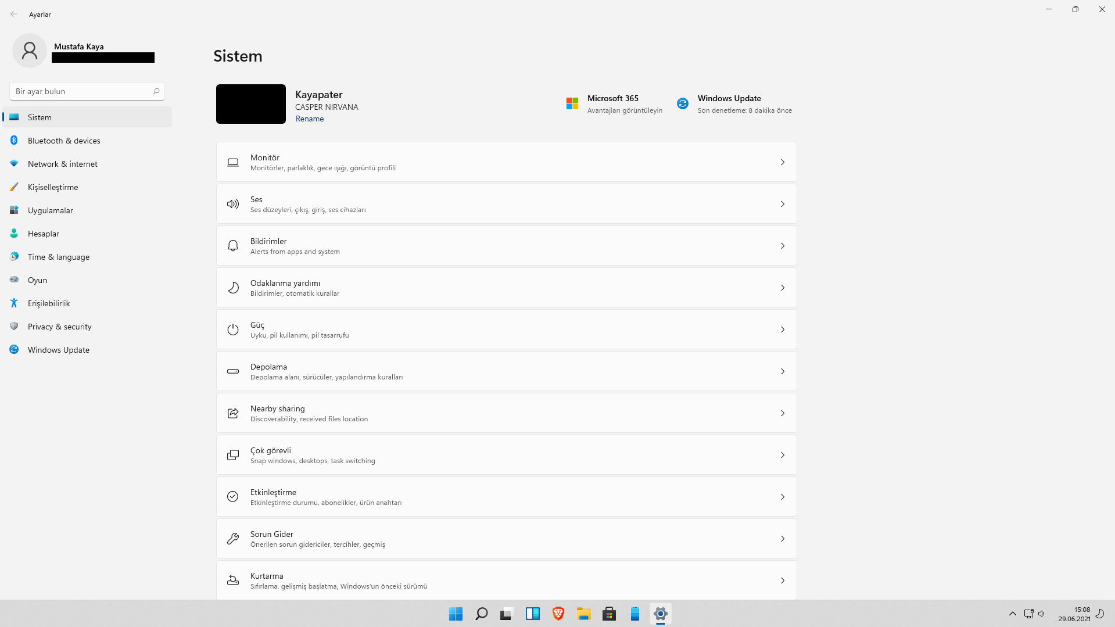Click the moon icon for Odaklanma yardımı
This screenshot has height=627, width=1115.
233,288
